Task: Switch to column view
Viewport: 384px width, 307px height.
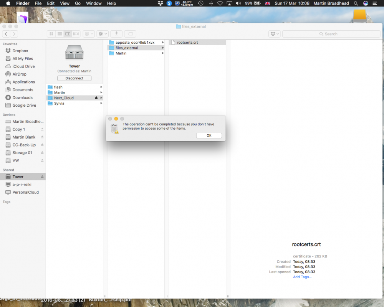Action: point(68,34)
